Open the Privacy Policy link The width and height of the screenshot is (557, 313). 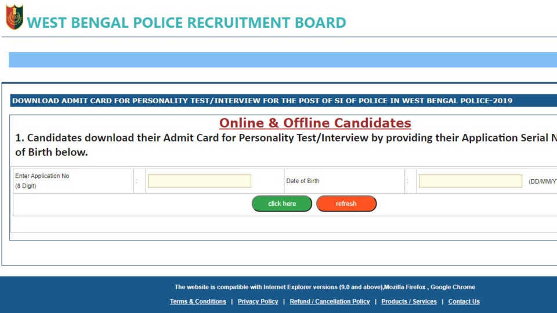click(x=258, y=301)
